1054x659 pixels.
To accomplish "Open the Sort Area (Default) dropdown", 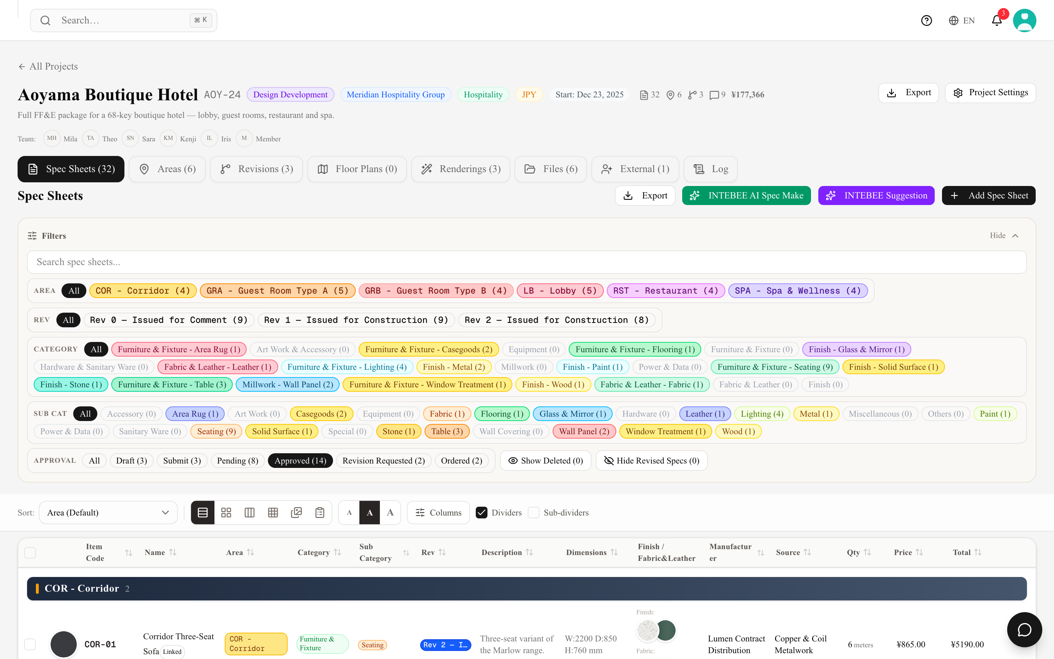I will (x=108, y=513).
